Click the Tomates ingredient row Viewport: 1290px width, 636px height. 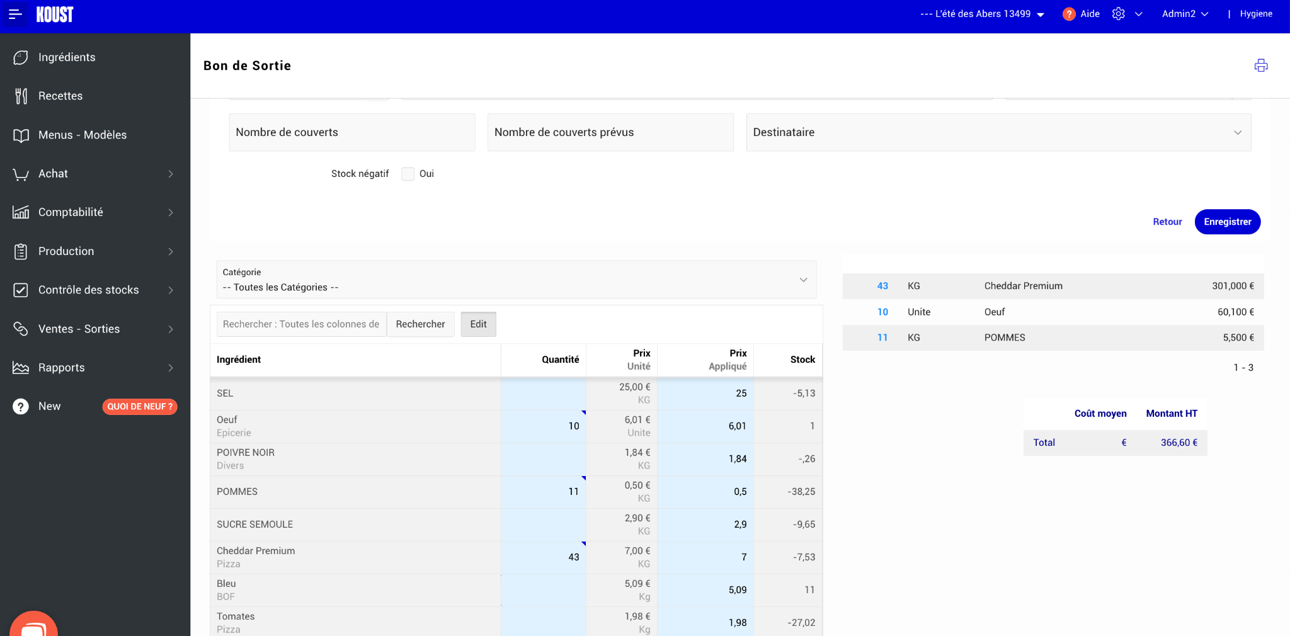tap(516, 622)
